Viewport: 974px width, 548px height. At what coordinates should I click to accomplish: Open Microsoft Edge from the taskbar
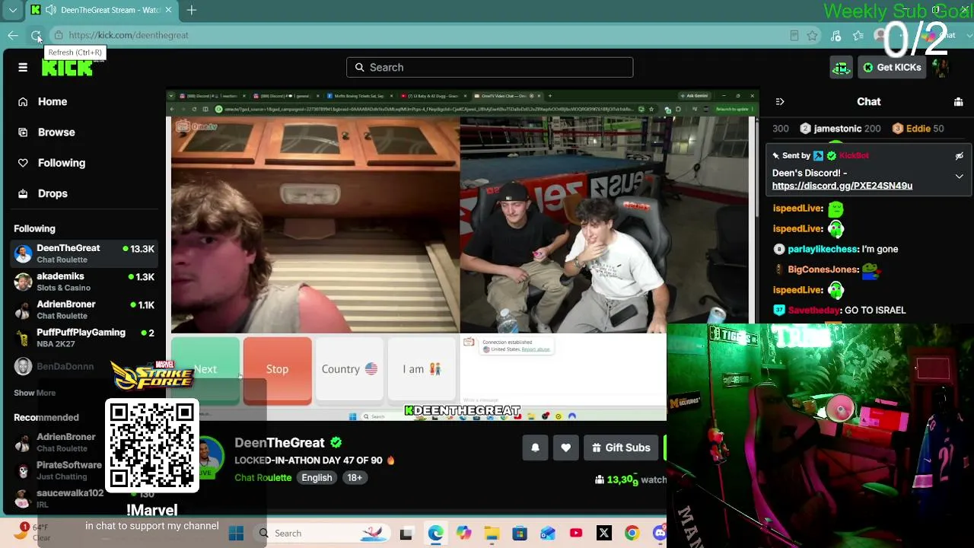[x=435, y=534]
